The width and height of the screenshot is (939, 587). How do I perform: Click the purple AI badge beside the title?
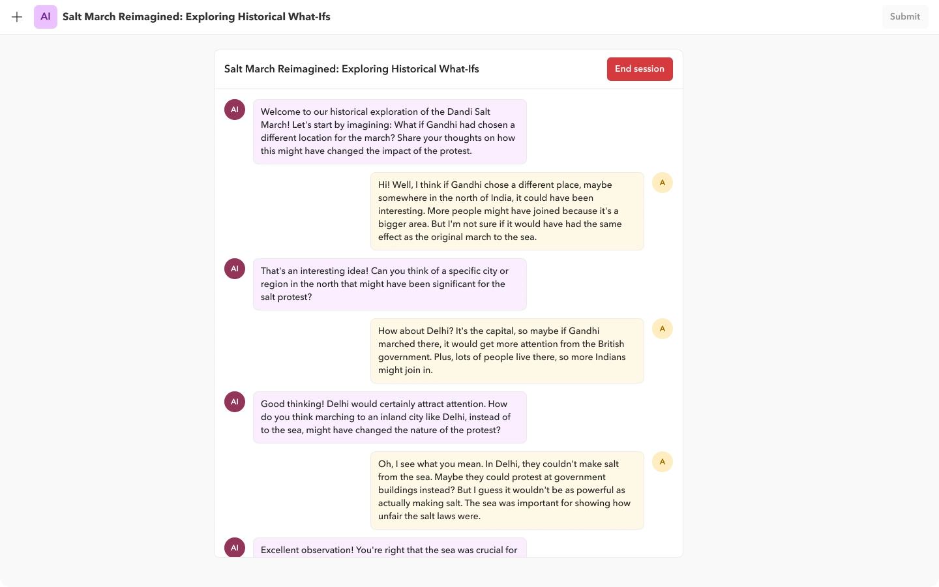tap(46, 17)
